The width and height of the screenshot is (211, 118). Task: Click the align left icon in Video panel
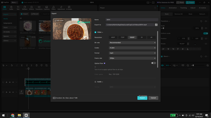click(164, 49)
